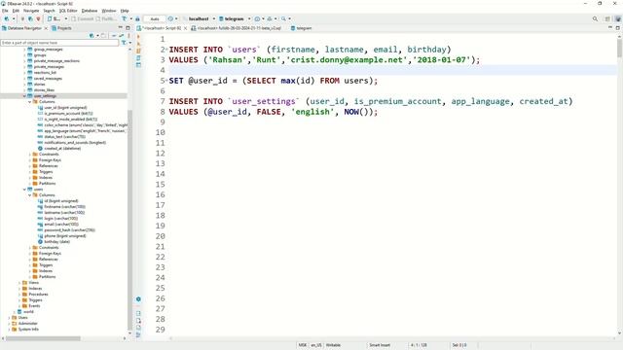Viewport: 623px width, 350px height.
Task: Open the SQL script toolbar button
Action: click(55, 18)
